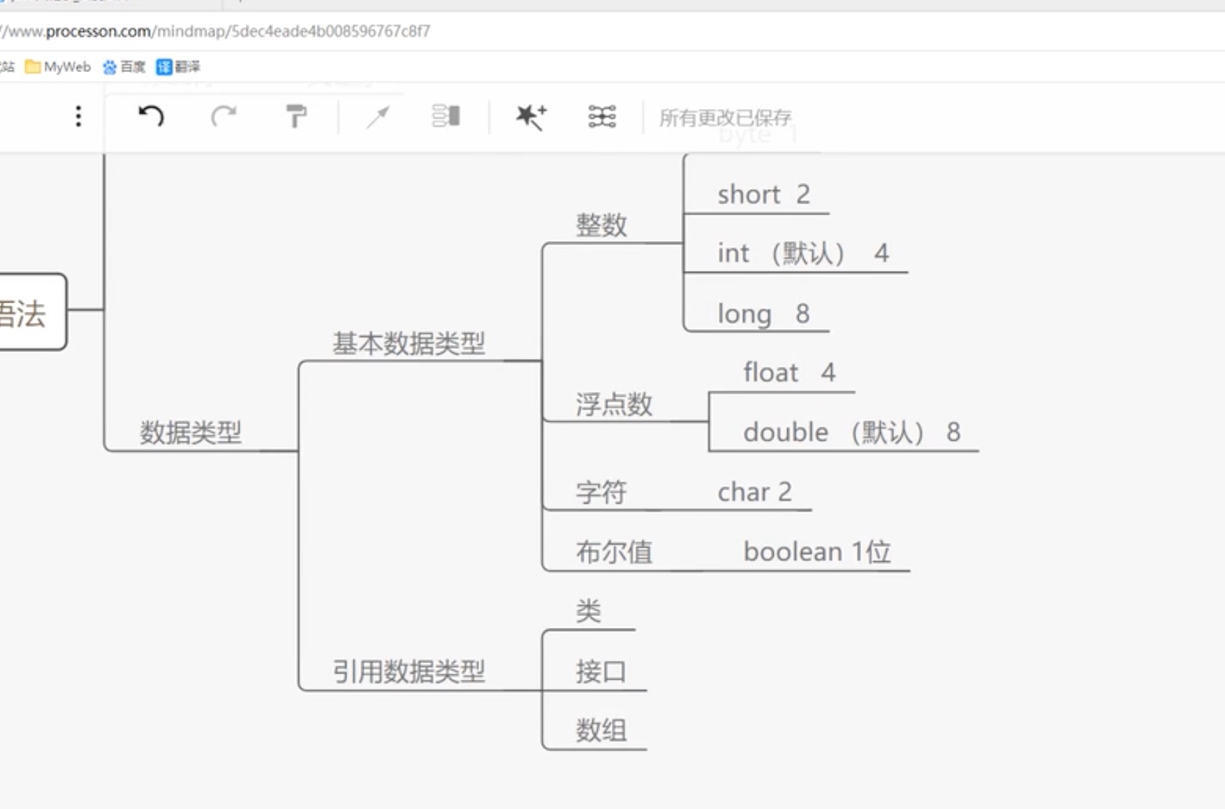
Task: Open the vertical three-dot menu
Action: (78, 117)
